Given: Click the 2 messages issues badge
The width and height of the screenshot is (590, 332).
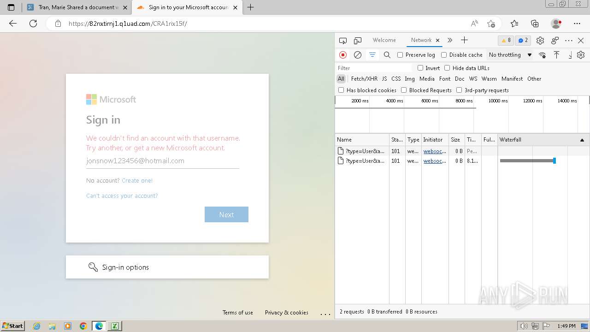Looking at the screenshot, I should pos(523,41).
